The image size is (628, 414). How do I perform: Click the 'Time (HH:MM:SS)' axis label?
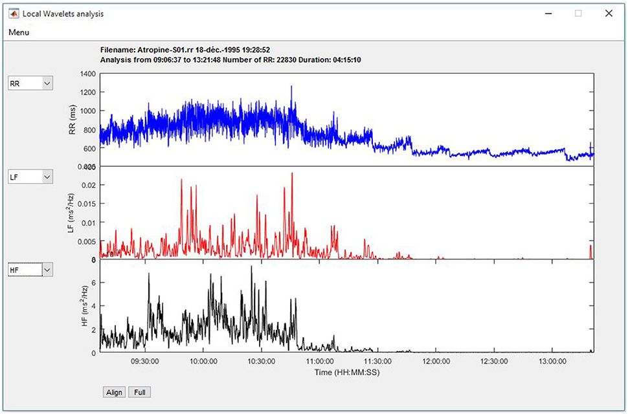point(347,373)
